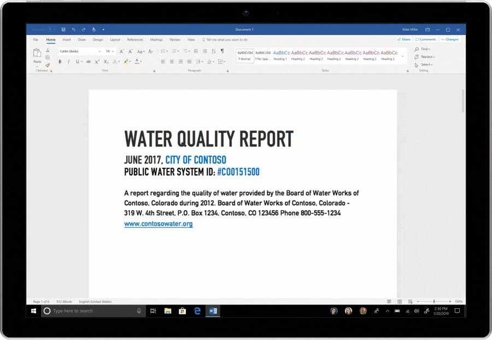Viewport: 492px width, 340px height.
Task: Switch to the Insert ribbon tab
Action: point(67,40)
